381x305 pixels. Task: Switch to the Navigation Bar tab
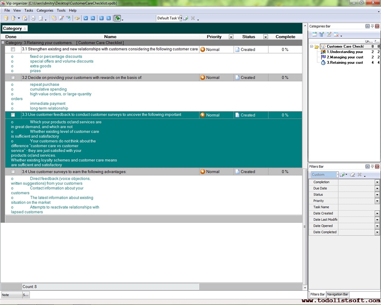(337, 294)
